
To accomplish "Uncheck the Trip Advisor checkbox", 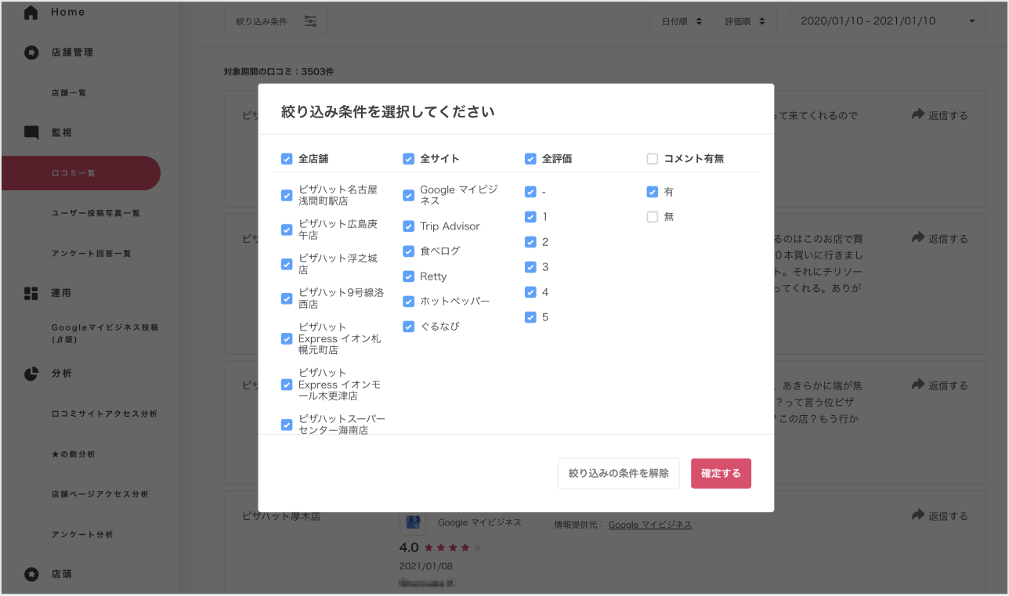I will [x=408, y=226].
